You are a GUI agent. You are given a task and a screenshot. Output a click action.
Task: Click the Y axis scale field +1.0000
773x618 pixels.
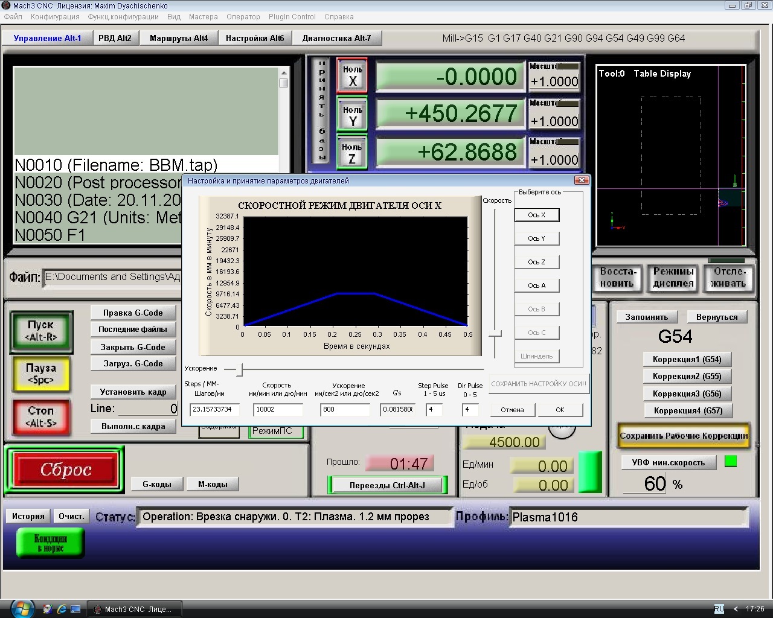coord(554,121)
